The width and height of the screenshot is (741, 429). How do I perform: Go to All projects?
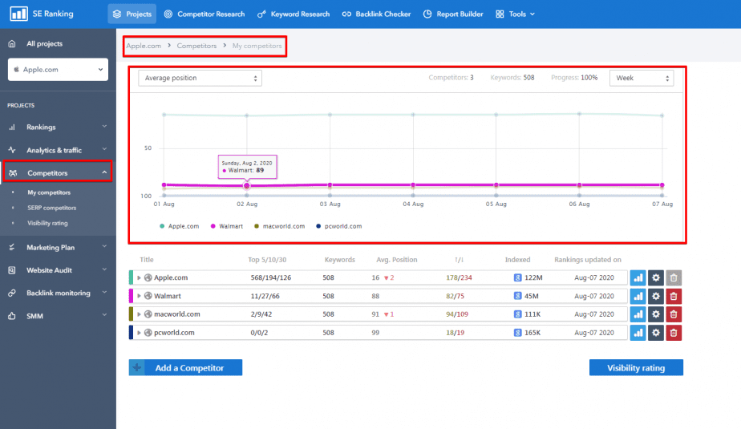44,43
